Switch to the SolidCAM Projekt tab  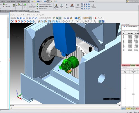click(x=23, y=11)
